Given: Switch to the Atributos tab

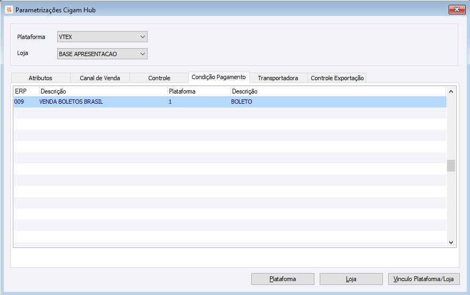Looking at the screenshot, I should pos(41,78).
